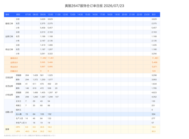Viewport: 189px width, 139px height.
Task: Click the 接收合计 summary row label
Action: (x=14, y=58)
